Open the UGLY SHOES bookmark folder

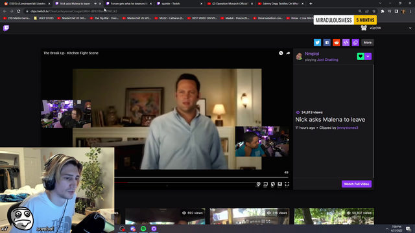[43, 18]
